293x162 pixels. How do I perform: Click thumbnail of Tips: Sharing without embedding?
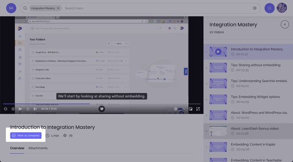(218, 68)
